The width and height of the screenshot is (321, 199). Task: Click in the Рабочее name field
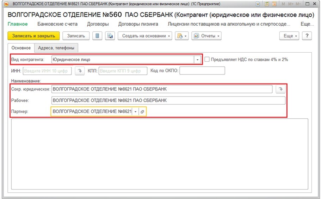click(x=168, y=100)
